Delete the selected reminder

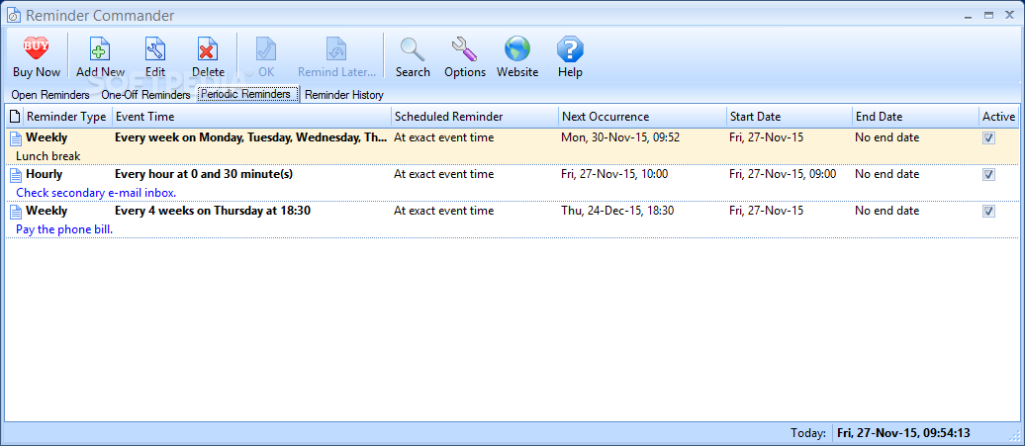[x=208, y=56]
